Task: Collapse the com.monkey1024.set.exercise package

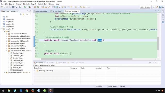Action: [6, 51]
